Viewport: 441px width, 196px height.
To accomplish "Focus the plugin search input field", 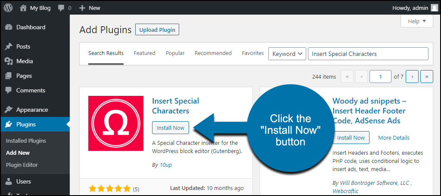I will 368,54.
